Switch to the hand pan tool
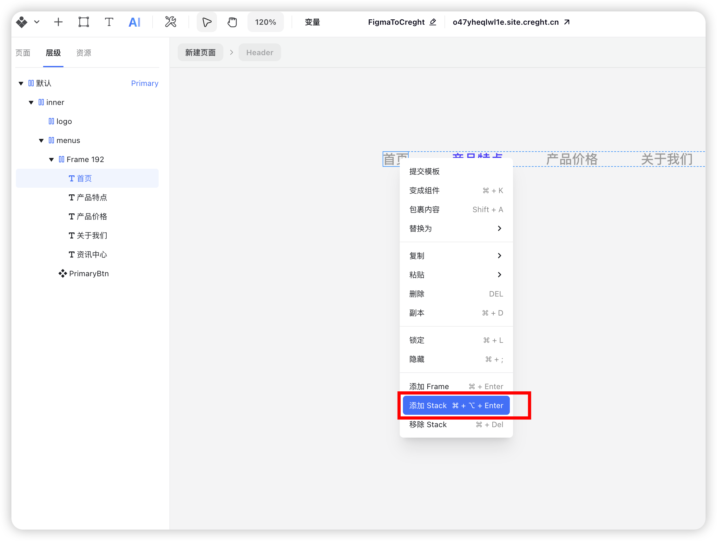Image resolution: width=717 pixels, height=541 pixels. (x=232, y=22)
